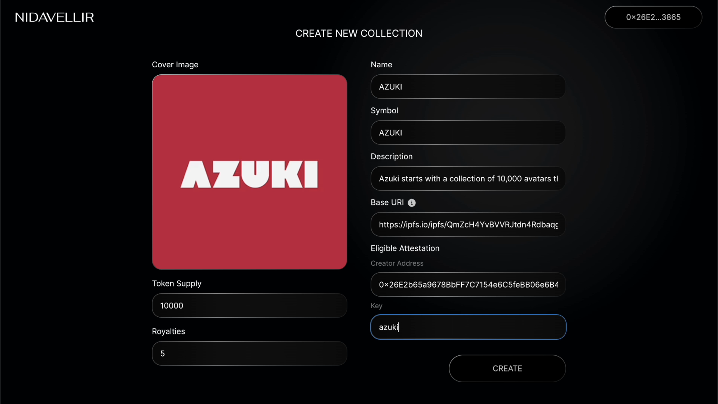Click the Symbol label
This screenshot has height=404, width=718.
pos(384,111)
